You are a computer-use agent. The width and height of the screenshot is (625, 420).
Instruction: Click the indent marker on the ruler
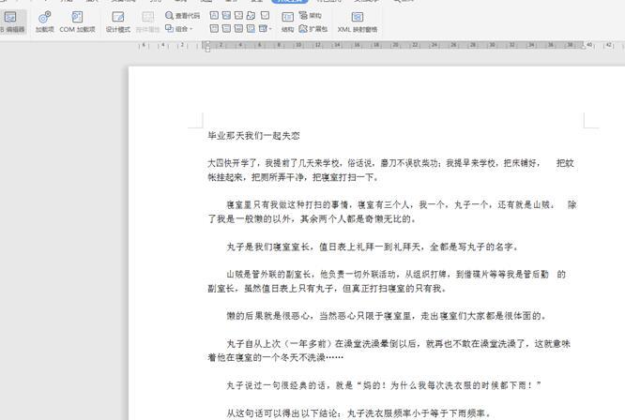click(207, 46)
